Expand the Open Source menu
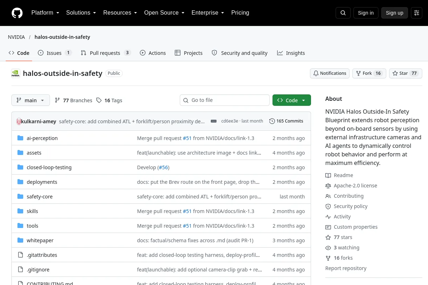The height and width of the screenshot is (285, 428). coord(164,13)
